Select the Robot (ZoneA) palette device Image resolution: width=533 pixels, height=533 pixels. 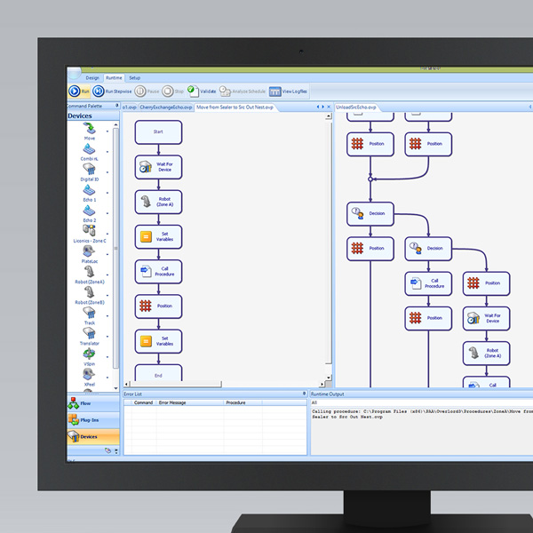coord(90,274)
